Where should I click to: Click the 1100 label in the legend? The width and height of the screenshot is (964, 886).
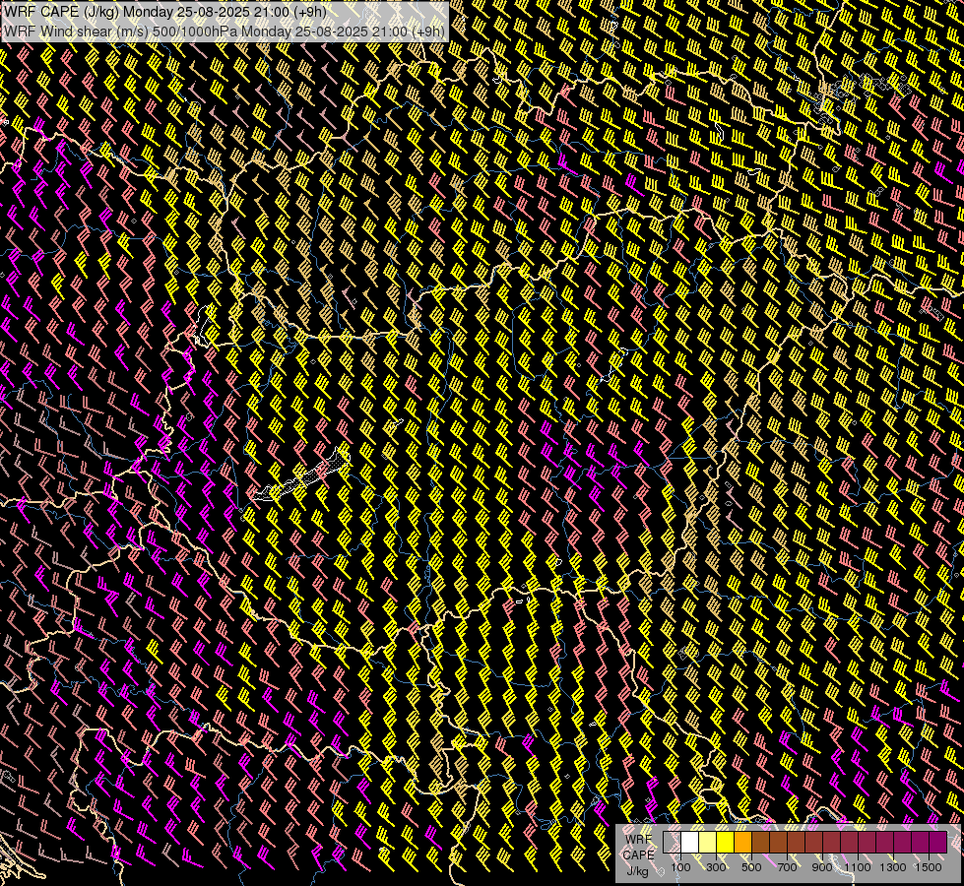click(x=857, y=867)
